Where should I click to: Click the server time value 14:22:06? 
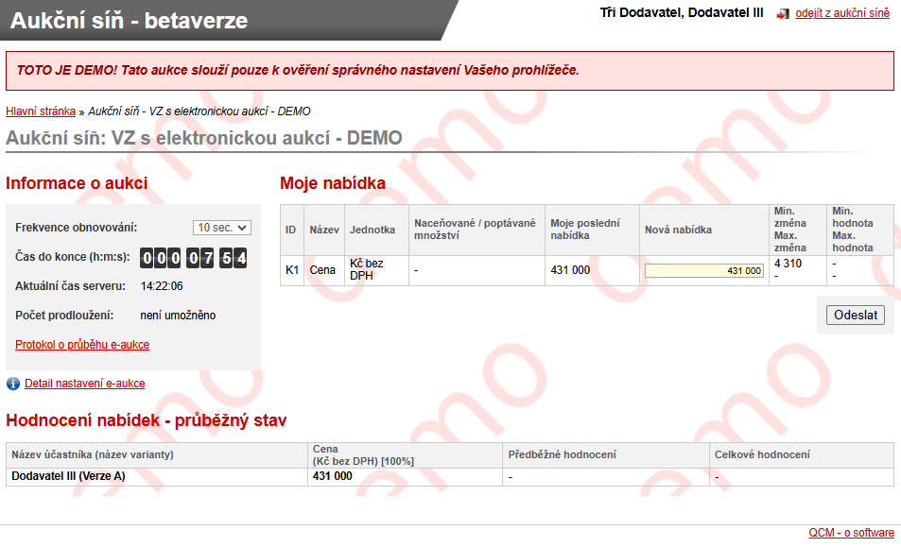pyautogui.click(x=162, y=286)
